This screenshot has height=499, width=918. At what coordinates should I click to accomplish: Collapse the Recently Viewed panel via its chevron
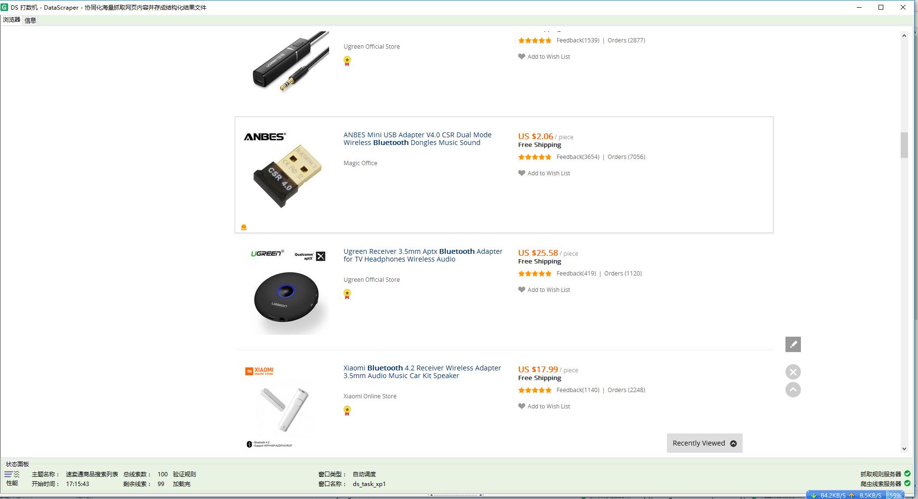[733, 443]
